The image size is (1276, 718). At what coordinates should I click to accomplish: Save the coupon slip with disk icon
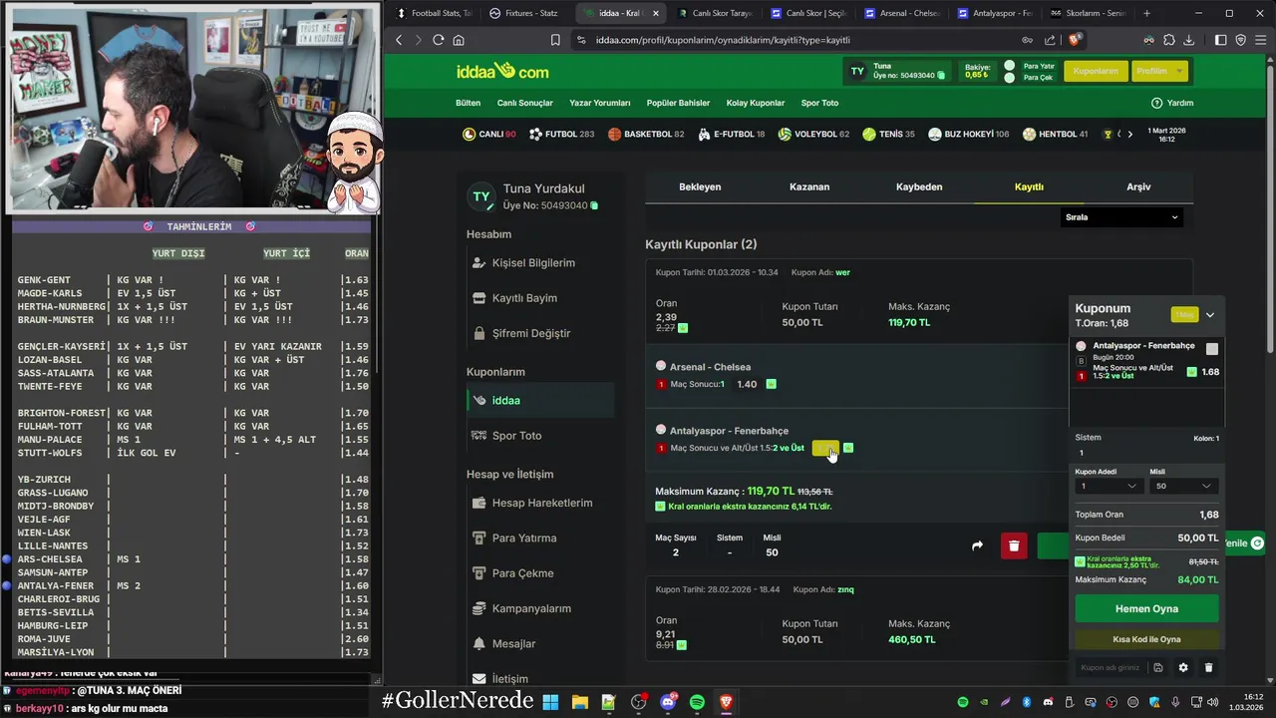click(x=1157, y=667)
